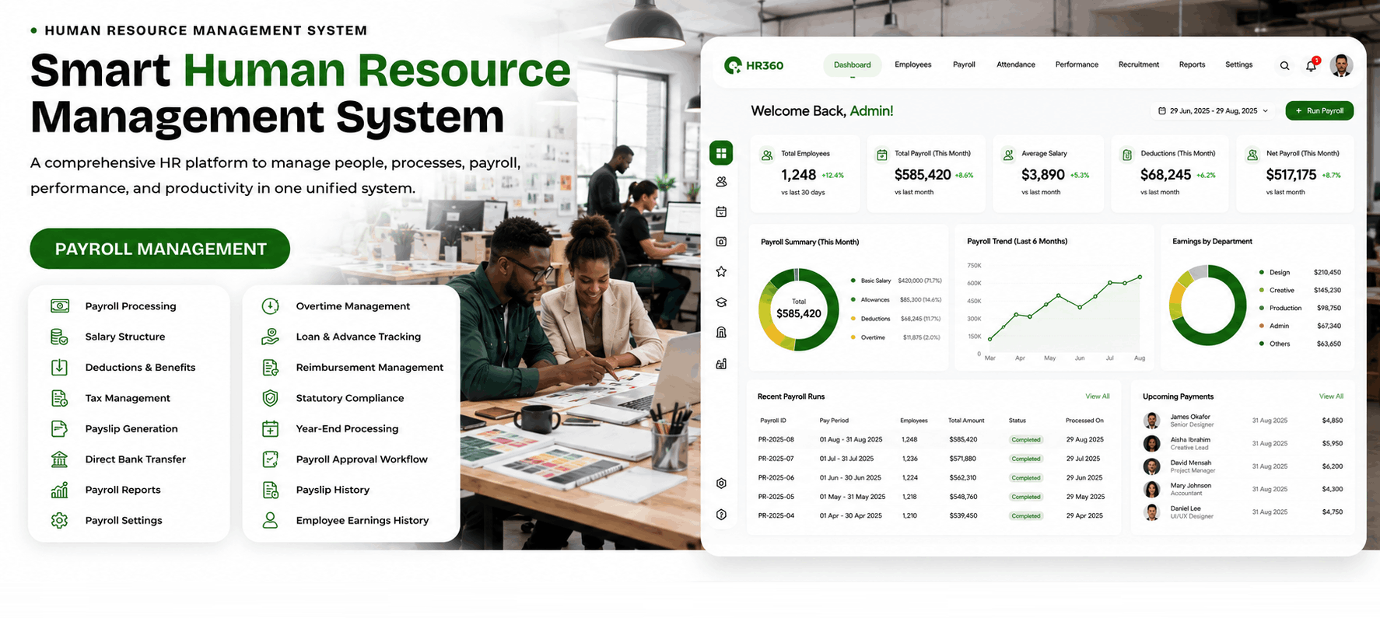The width and height of the screenshot is (1380, 618).
Task: Open the notifications bell
Action: point(1311,65)
